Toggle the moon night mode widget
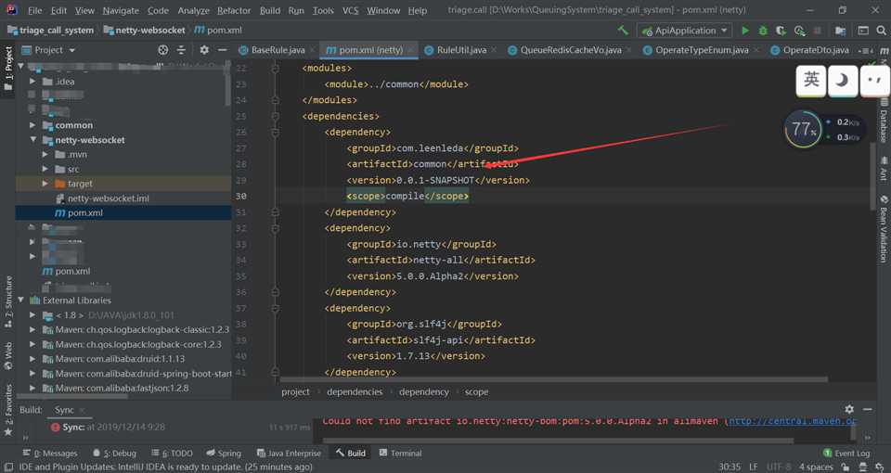The width and height of the screenshot is (891, 473). [843, 81]
